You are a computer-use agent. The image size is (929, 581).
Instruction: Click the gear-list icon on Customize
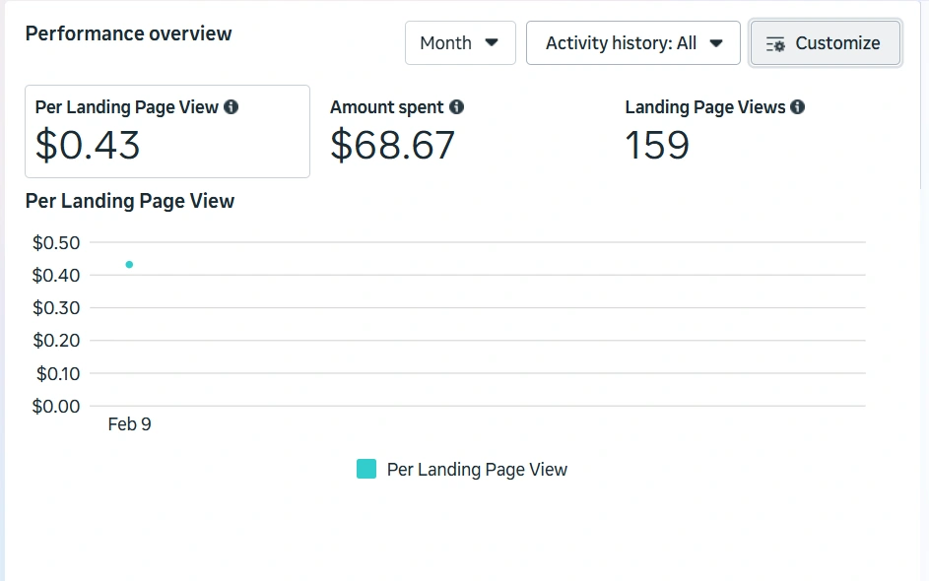tap(775, 43)
